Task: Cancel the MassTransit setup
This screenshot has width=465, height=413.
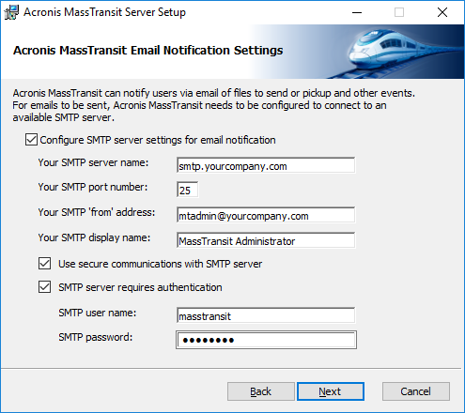Action: click(x=416, y=391)
